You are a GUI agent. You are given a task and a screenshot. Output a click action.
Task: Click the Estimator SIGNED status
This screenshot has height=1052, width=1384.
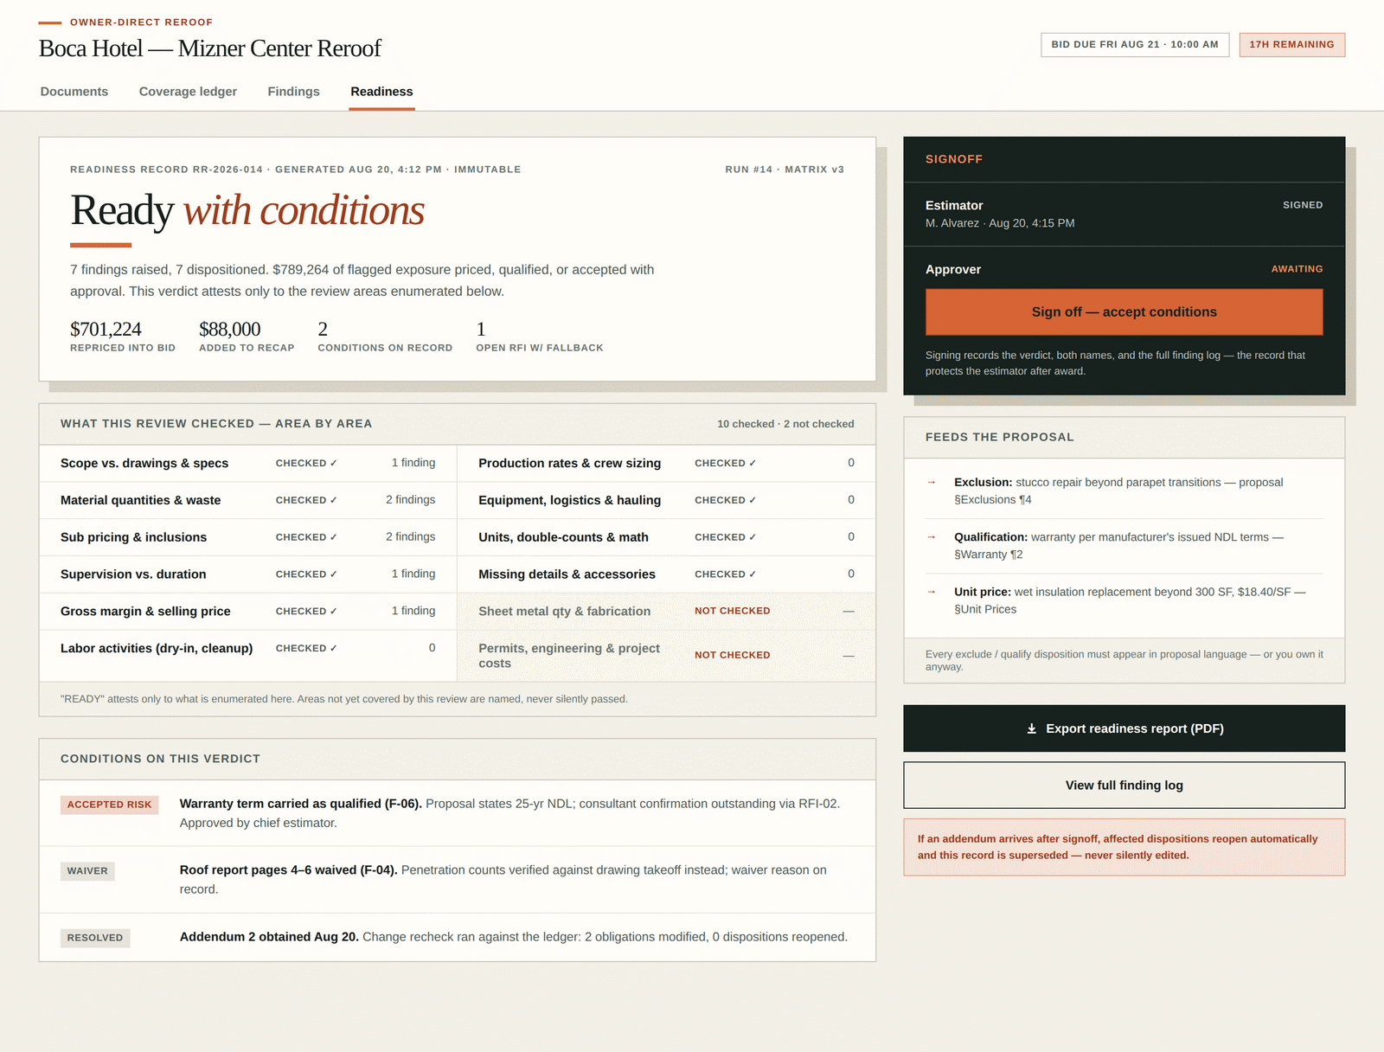(1303, 205)
